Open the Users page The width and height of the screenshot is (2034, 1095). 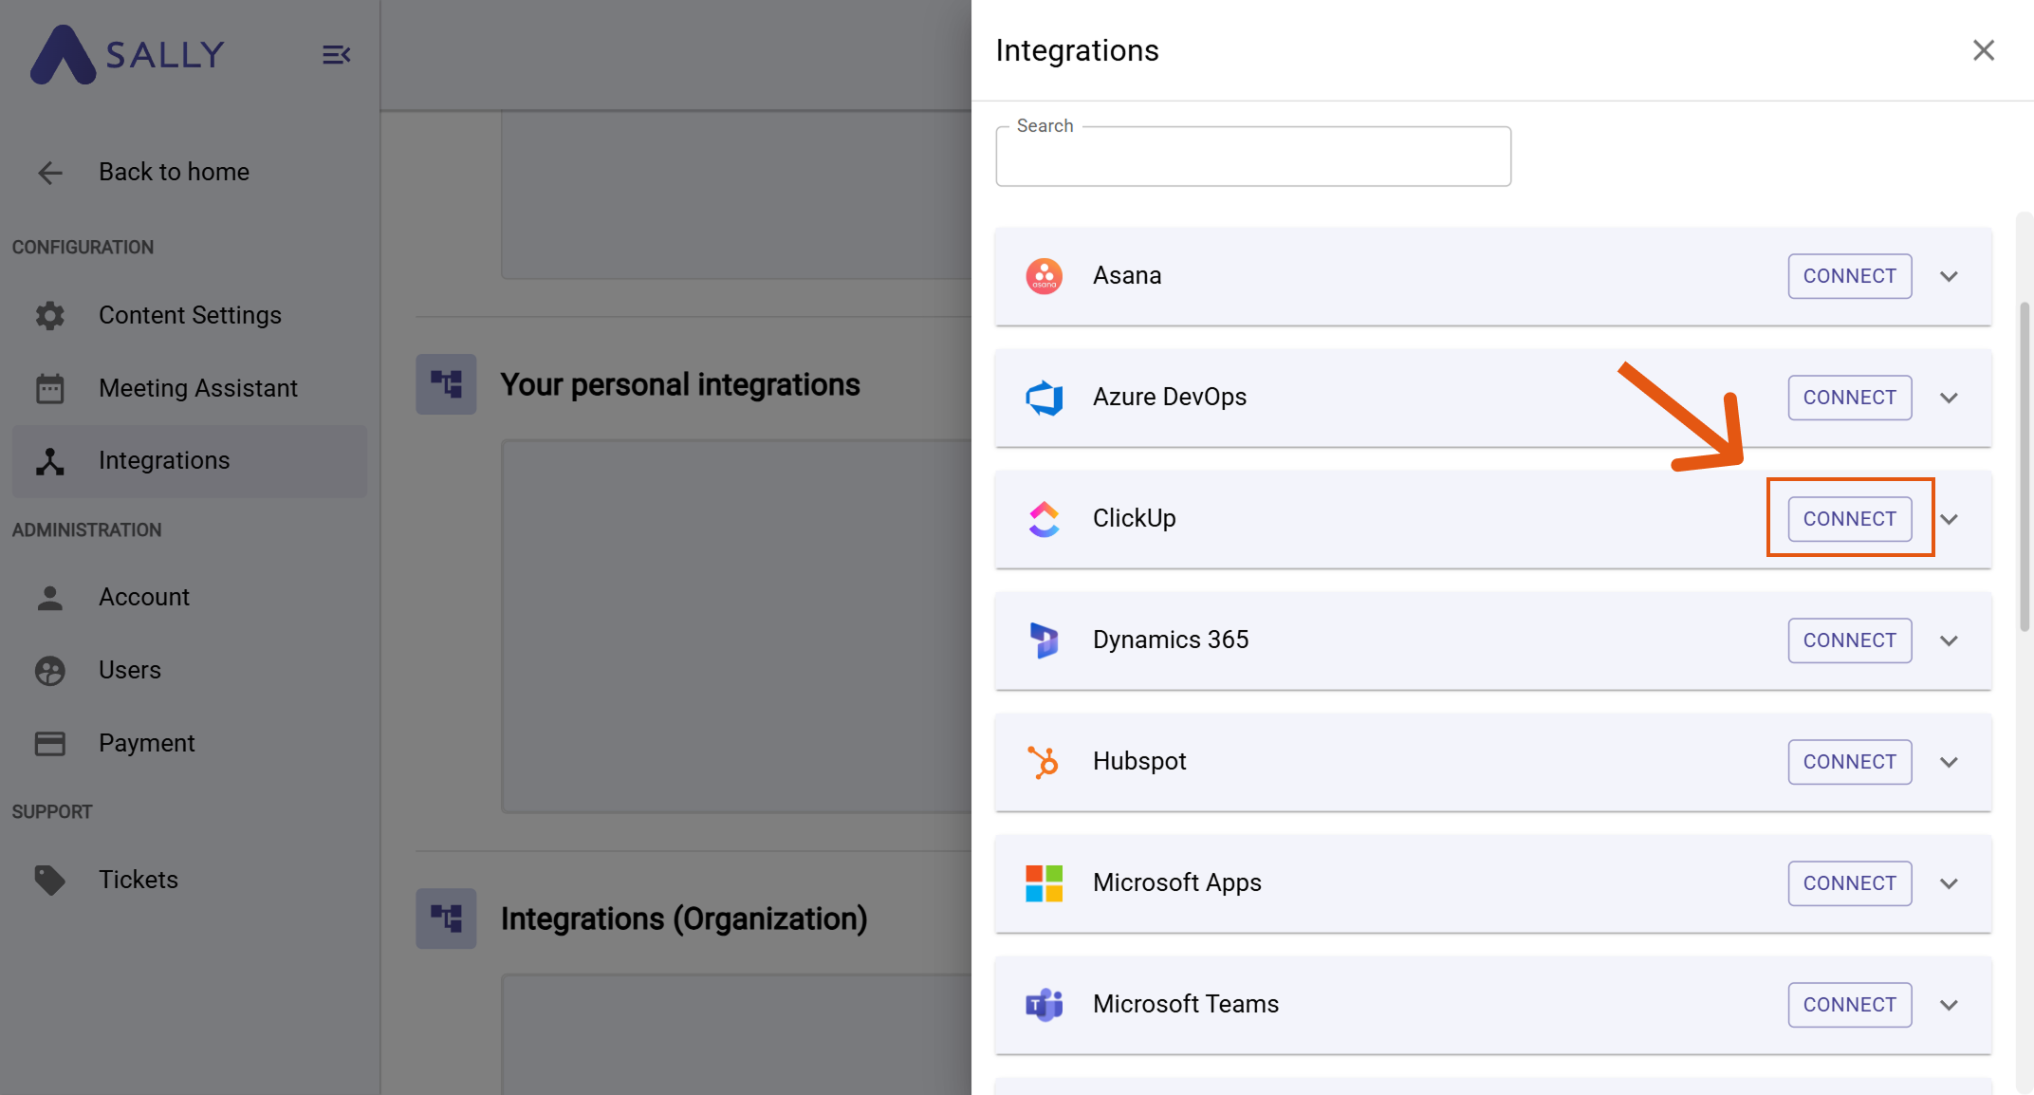(x=190, y=671)
